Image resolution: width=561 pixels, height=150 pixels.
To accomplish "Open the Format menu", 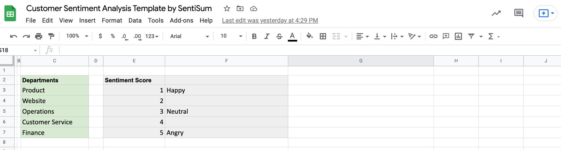I will click(x=112, y=20).
